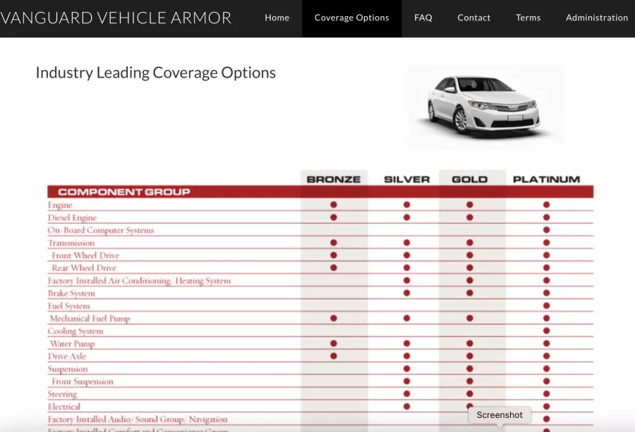The width and height of the screenshot is (635, 432).
Task: Select the BRONZE plan column header
Action: tap(334, 179)
